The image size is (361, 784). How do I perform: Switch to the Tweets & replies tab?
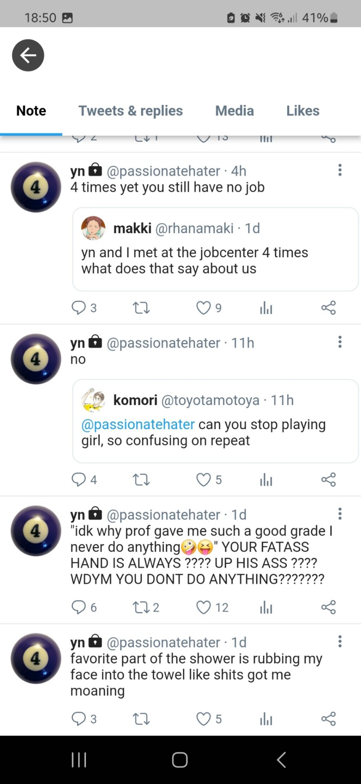point(130,111)
